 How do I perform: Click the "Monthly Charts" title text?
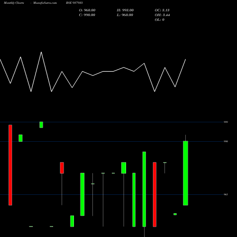(14, 3)
